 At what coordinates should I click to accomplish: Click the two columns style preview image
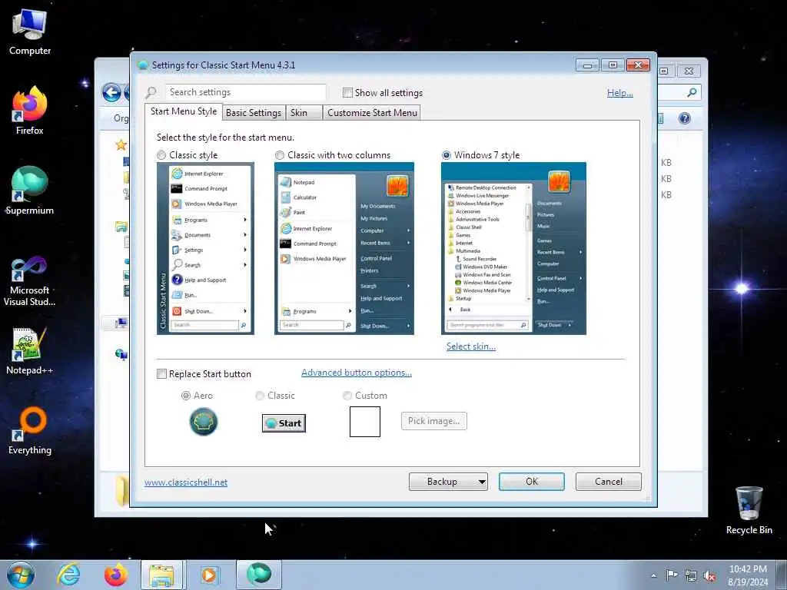[x=344, y=248]
